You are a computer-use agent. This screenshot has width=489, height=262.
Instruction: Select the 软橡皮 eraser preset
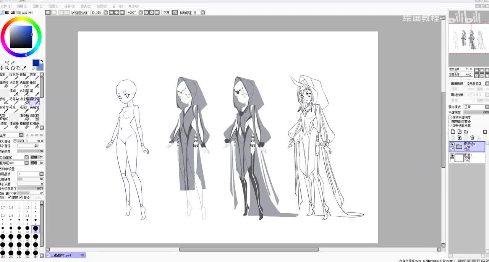tap(34, 126)
